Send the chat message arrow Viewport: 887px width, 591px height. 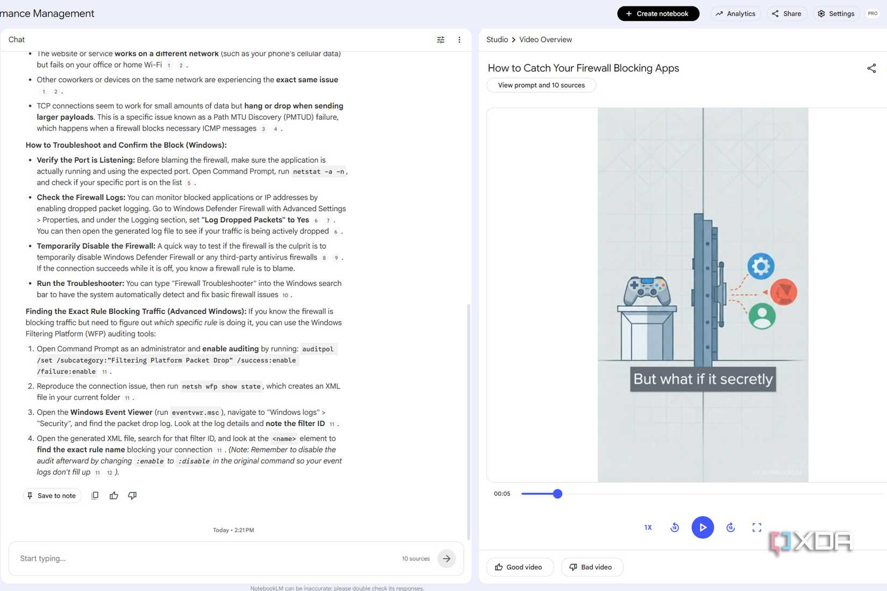pyautogui.click(x=447, y=559)
